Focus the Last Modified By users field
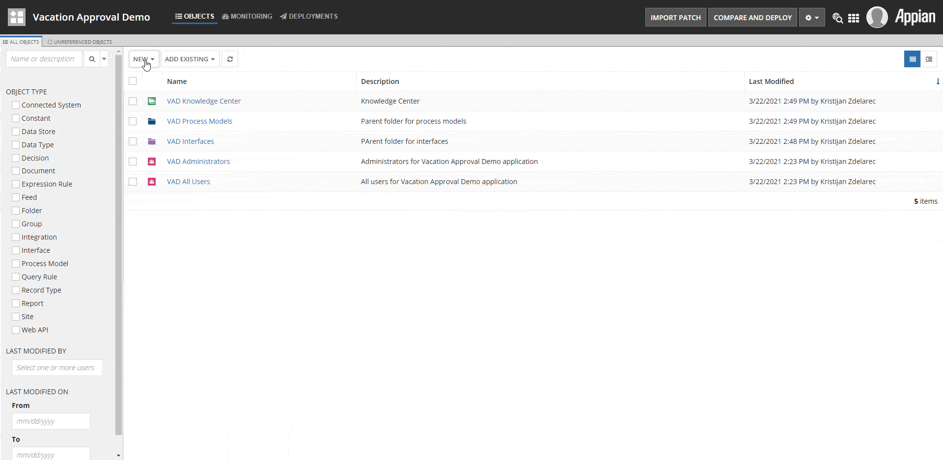Viewport: 943px width, 460px height. tap(57, 368)
